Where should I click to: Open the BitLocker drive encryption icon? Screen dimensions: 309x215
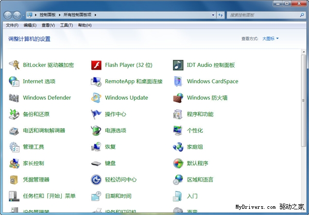[14, 65]
